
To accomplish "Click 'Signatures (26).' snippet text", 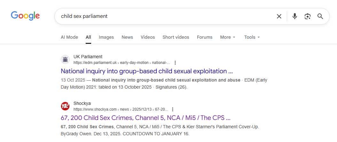I will click(171, 87).
